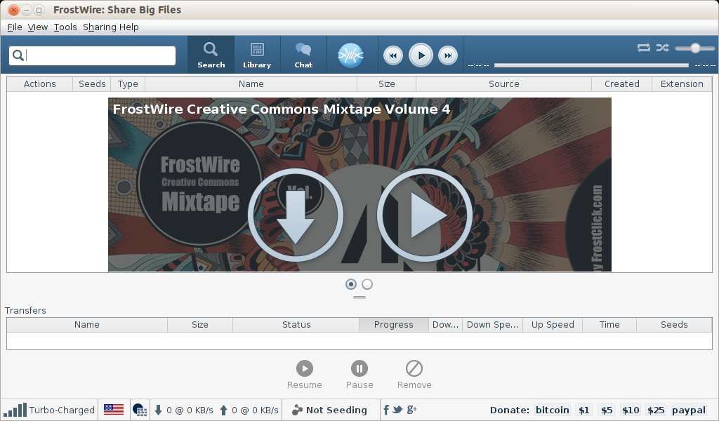Focus the search input field
The image size is (719, 421).
point(92,55)
